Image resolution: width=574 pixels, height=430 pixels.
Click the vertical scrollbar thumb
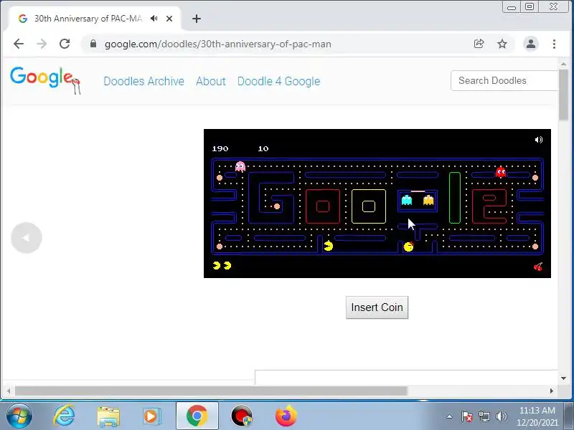point(564,95)
